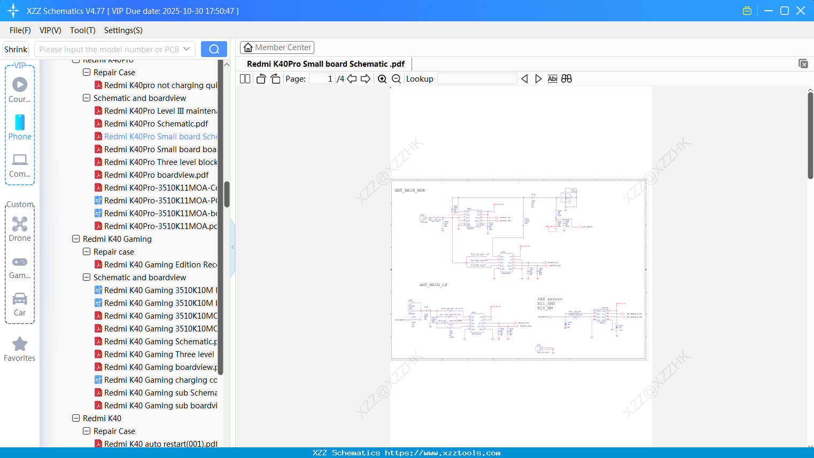Viewport: 814px width, 458px height.
Task: Open Redmi K40 auto restart(001).pdf
Action: click(x=156, y=444)
